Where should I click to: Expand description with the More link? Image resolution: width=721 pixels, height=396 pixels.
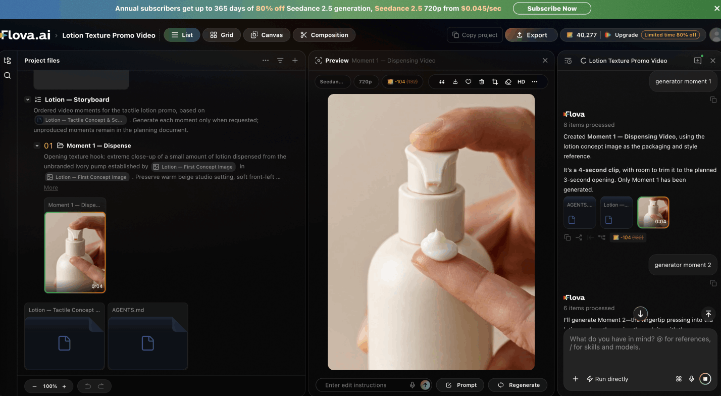51,187
